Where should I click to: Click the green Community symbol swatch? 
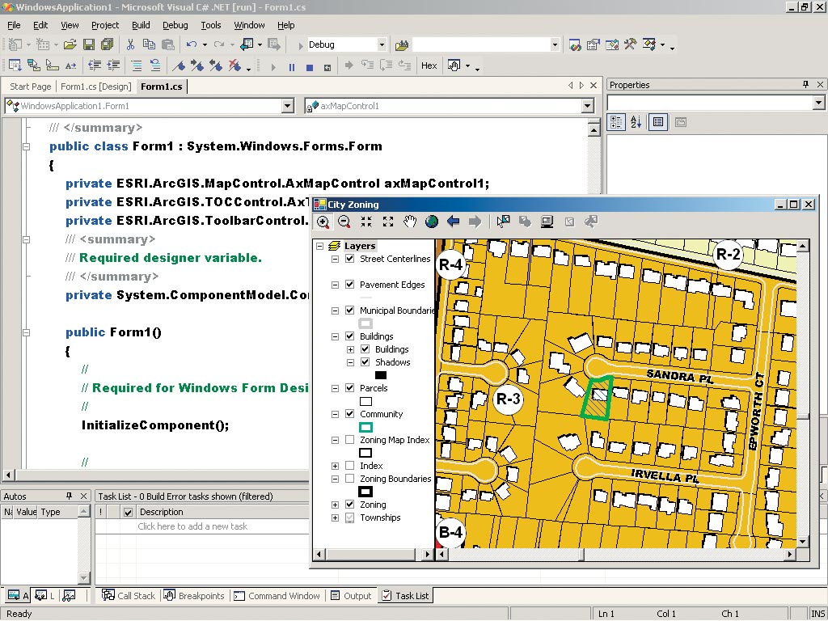[x=365, y=427]
